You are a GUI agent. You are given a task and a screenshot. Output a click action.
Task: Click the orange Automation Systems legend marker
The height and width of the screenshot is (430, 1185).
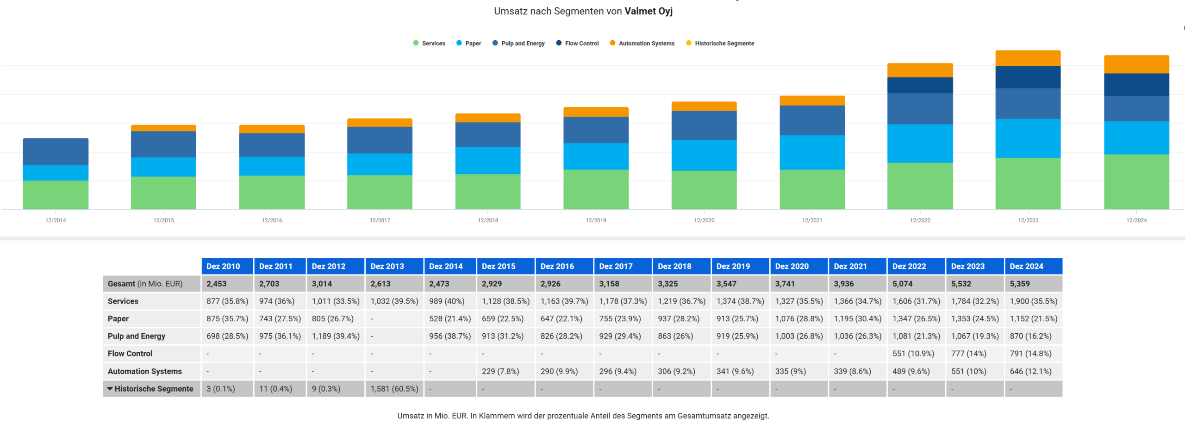(612, 43)
